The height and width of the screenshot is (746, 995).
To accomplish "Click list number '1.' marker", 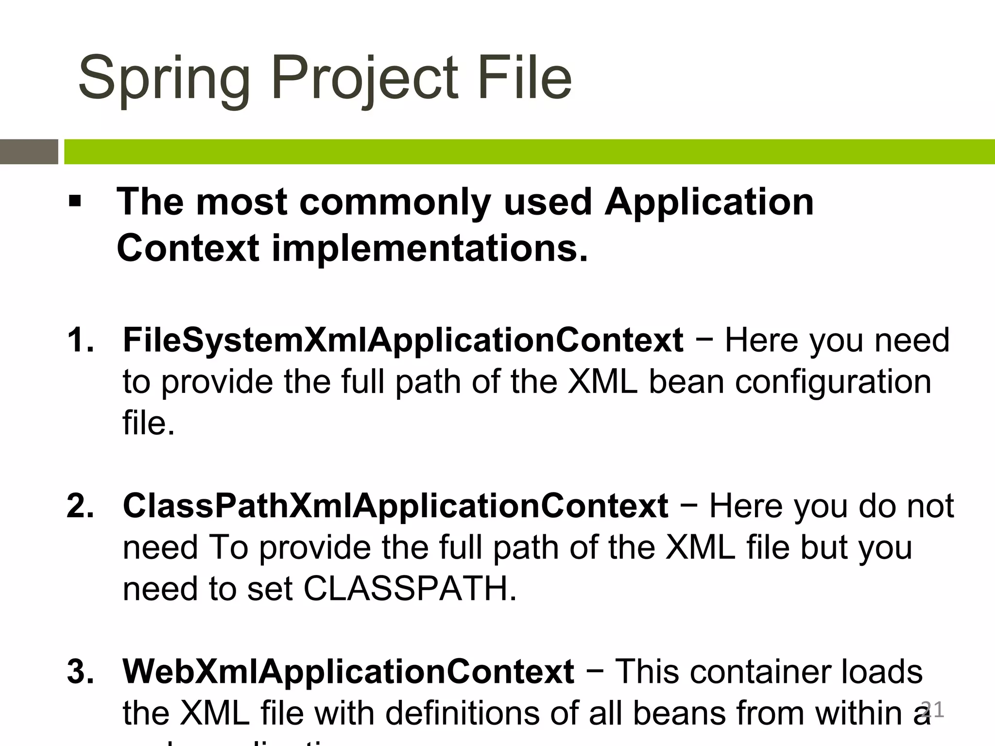I will (x=81, y=340).
